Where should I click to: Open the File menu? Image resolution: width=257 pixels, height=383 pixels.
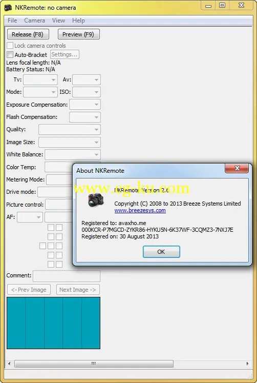click(x=12, y=21)
